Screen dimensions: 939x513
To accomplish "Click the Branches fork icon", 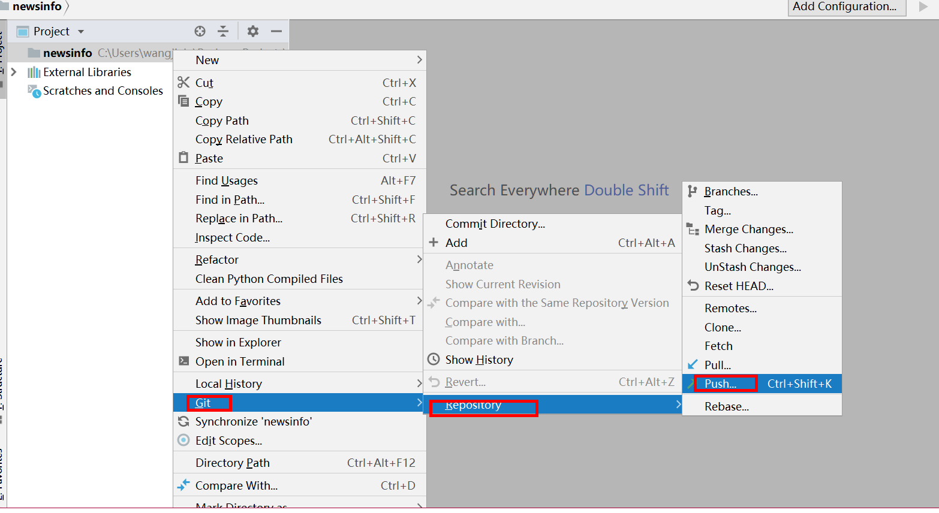I will pos(693,191).
